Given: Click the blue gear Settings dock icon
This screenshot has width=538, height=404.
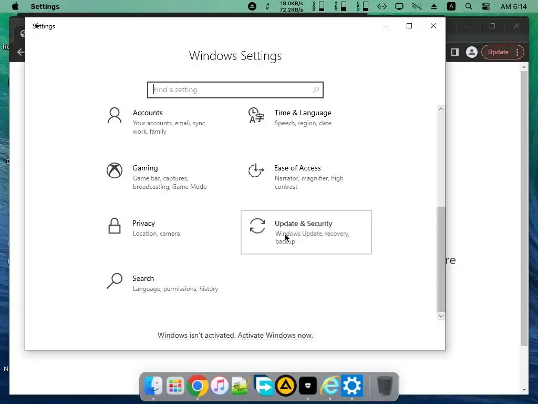Looking at the screenshot, I should tap(352, 386).
